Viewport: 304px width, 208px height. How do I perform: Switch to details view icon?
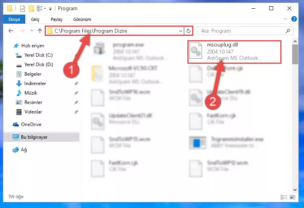pos(284,197)
